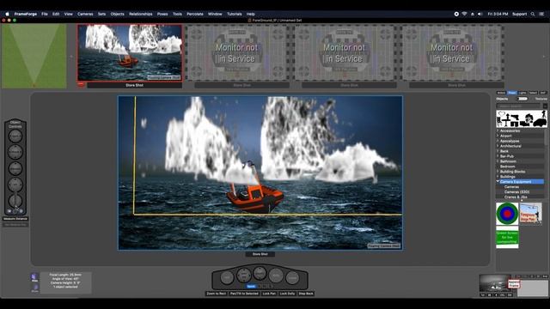Screen dimensions: 550x309
Task: Click the leftmost camera control knob
Action: click(x=227, y=278)
